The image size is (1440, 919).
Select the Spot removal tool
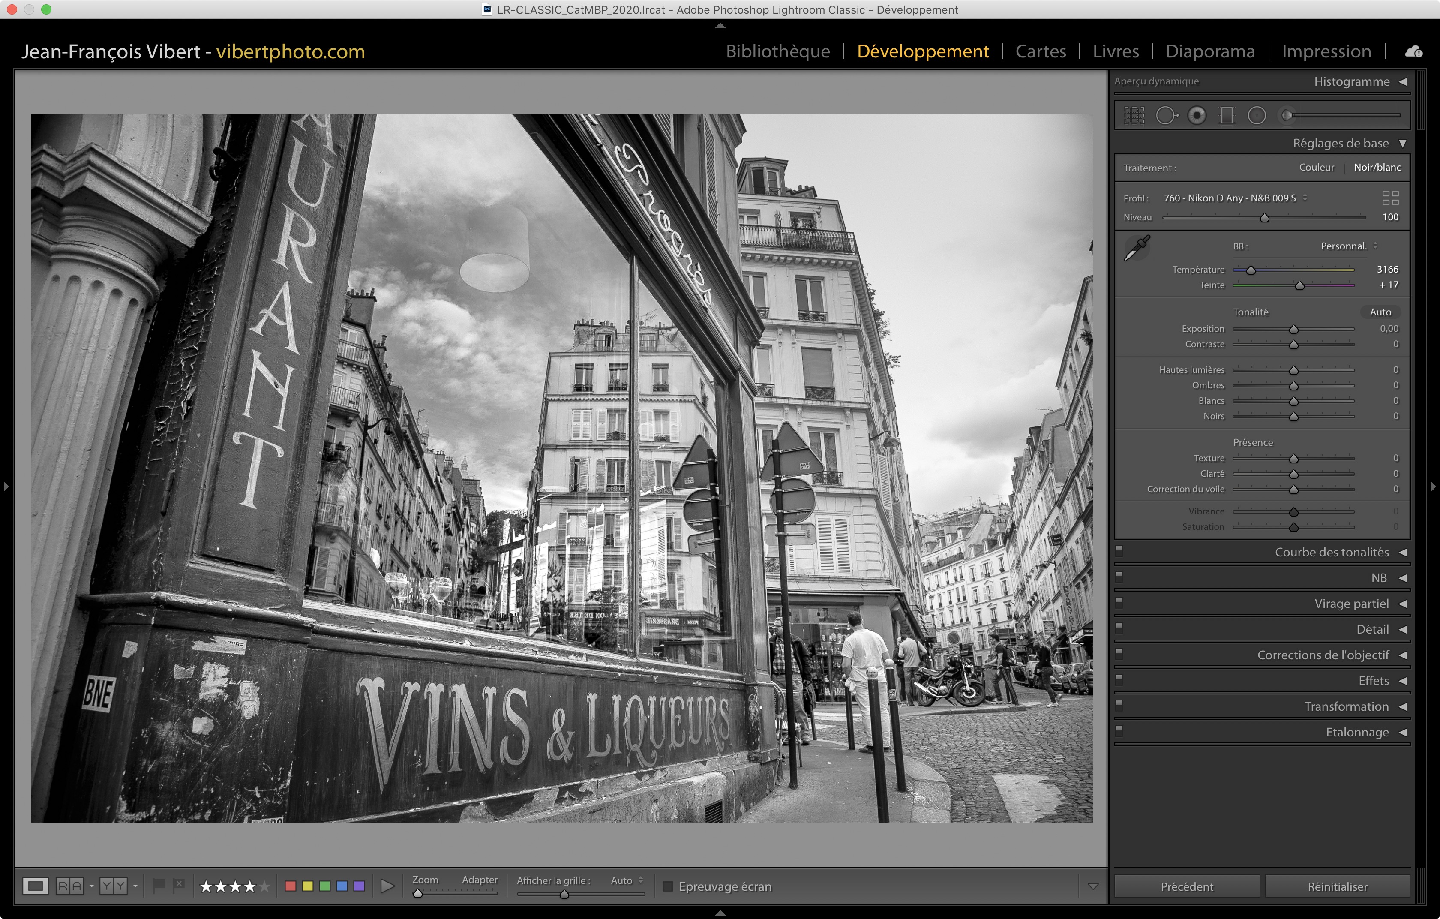click(1166, 115)
